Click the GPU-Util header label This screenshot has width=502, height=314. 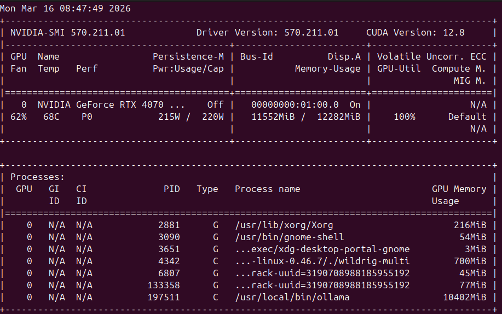(399, 69)
